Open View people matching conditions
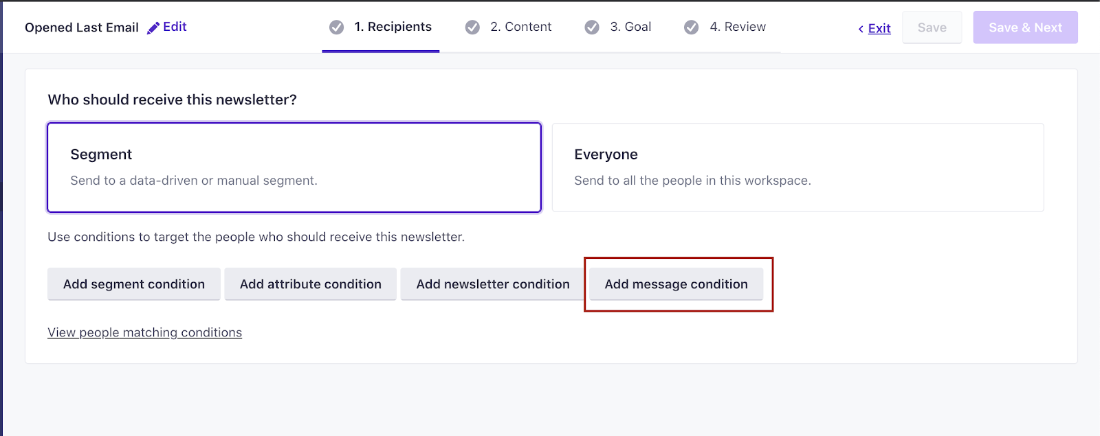1100x436 pixels. tap(144, 332)
